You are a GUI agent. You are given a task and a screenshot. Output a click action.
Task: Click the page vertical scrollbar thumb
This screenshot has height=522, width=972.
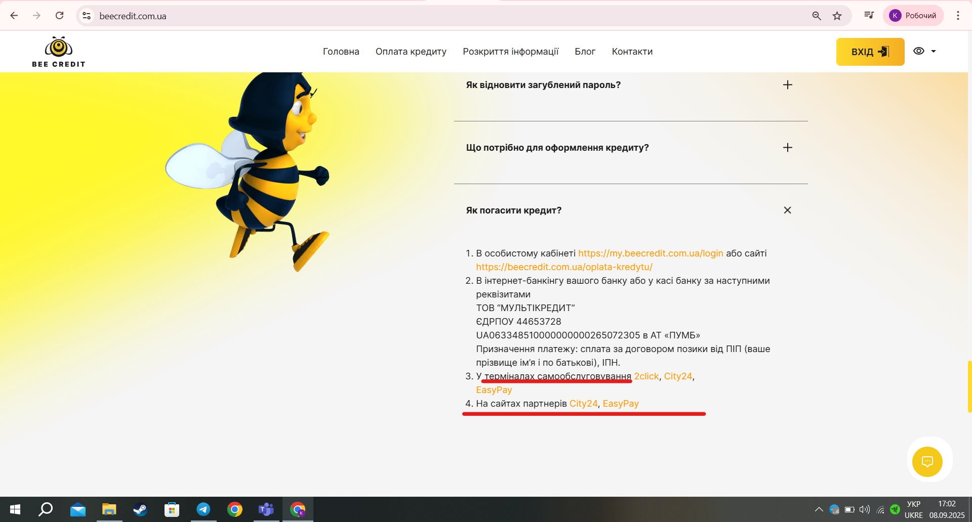[969, 386]
